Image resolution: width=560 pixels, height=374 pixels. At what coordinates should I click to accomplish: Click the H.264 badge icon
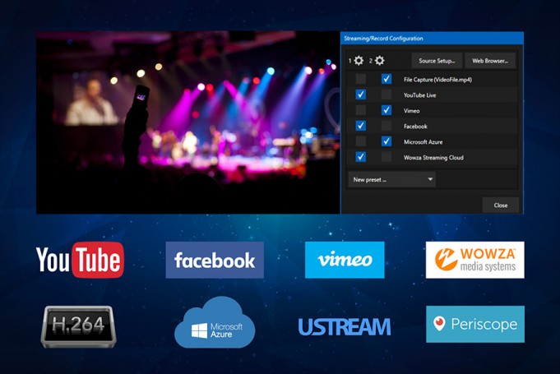click(x=79, y=326)
